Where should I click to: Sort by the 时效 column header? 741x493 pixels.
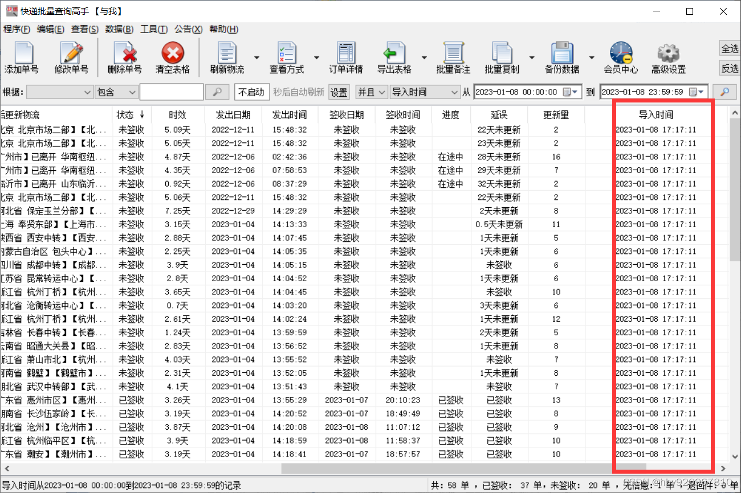177,115
